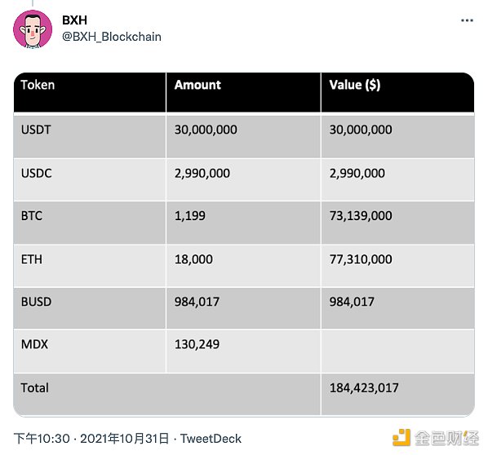Open the BXH profile avatar
The image size is (488, 455).
click(x=33, y=29)
